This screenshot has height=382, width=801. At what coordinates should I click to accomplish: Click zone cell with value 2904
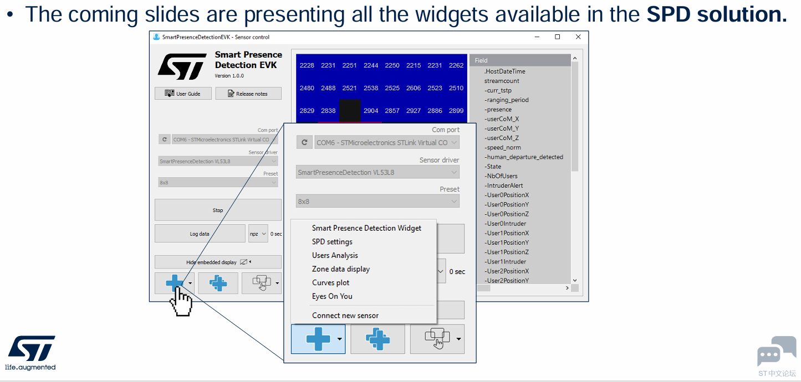click(x=371, y=111)
